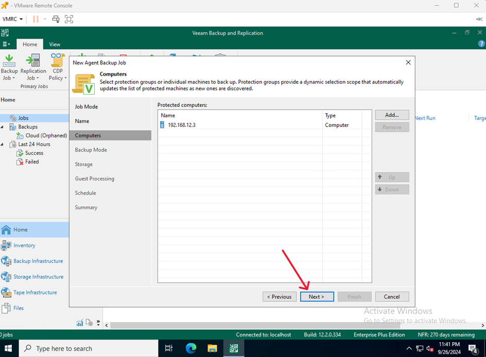This screenshot has height=357, width=486.
Task: Switch to the View ribbon tab
Action: point(55,44)
